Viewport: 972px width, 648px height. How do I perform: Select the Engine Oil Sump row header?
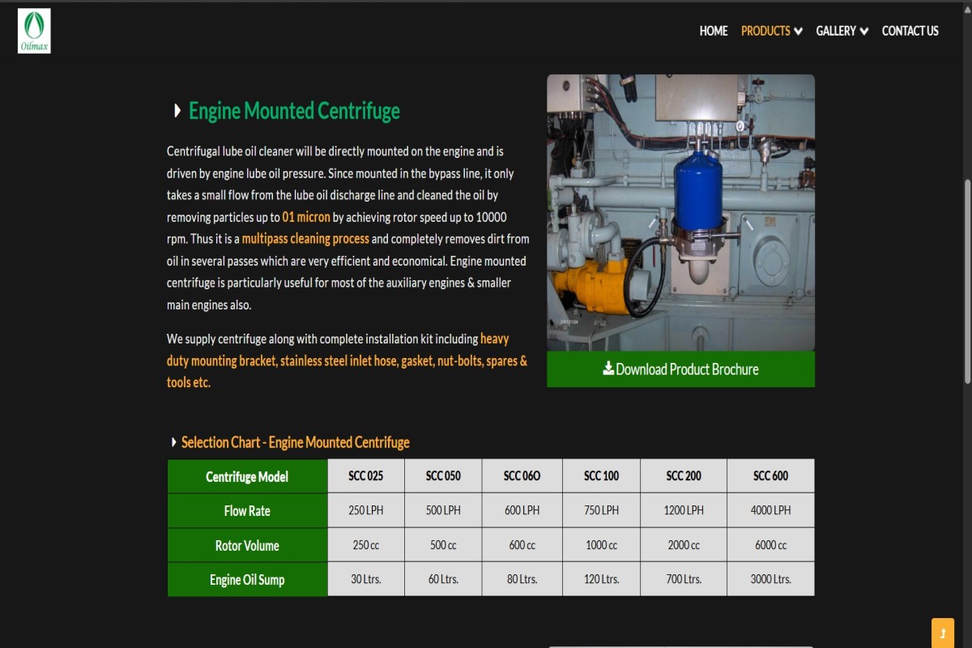tap(247, 580)
